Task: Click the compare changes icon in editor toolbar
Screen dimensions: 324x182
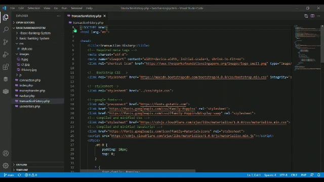Action: pos(306,16)
